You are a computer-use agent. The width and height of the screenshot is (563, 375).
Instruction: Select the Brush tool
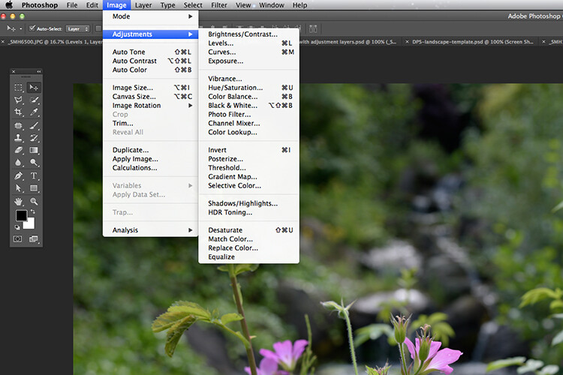[x=33, y=125]
